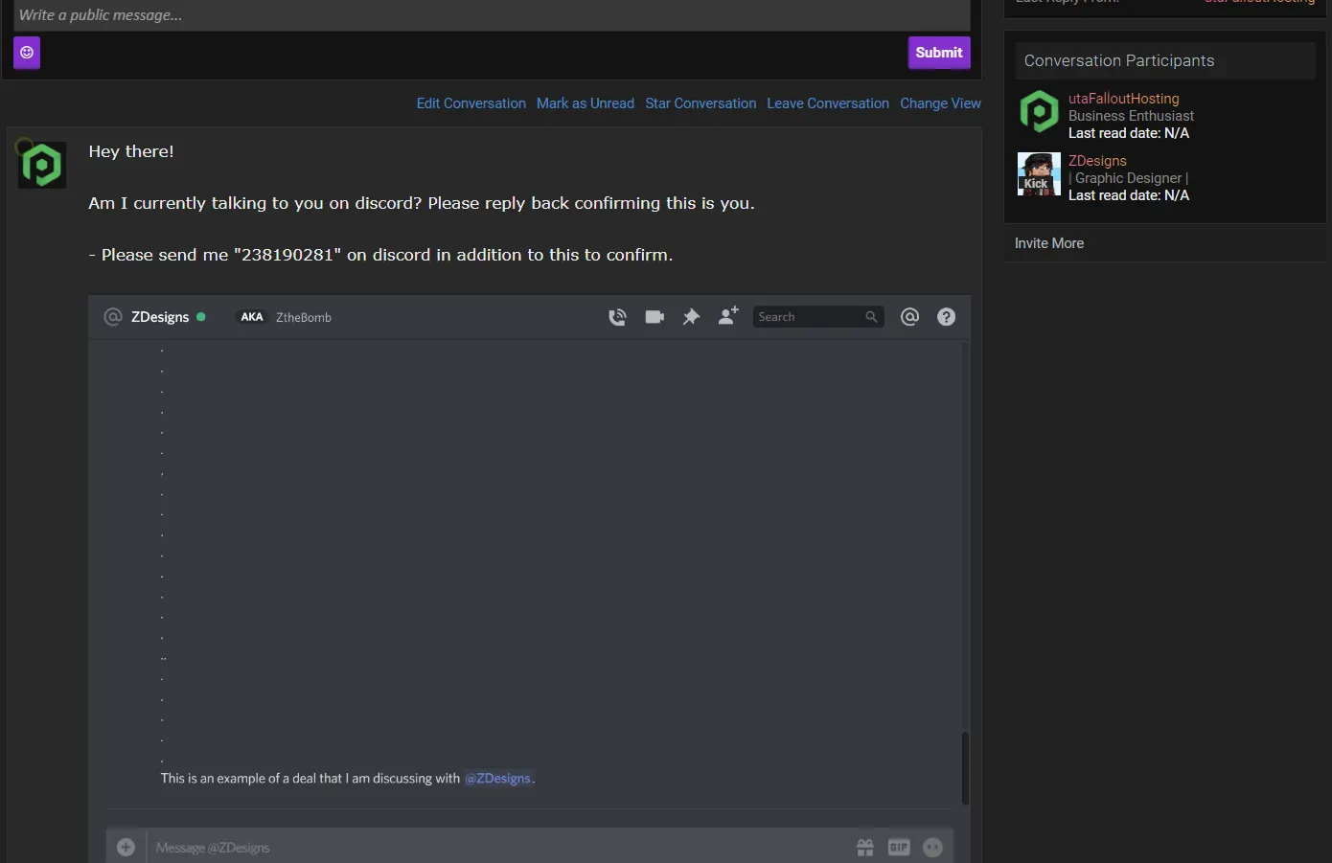Start a voice call in the Discord header

pyautogui.click(x=618, y=317)
